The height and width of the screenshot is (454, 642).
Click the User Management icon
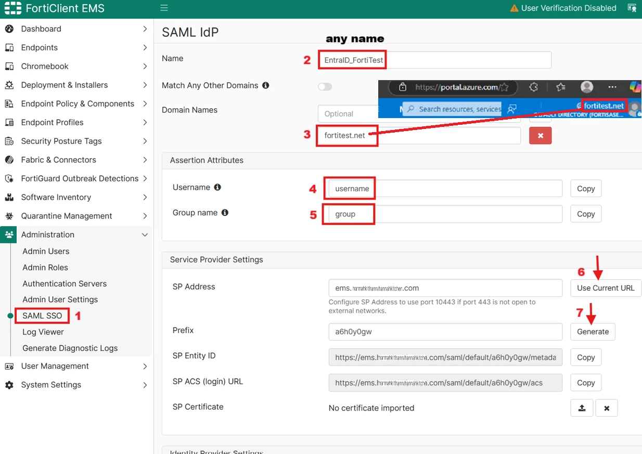9,367
